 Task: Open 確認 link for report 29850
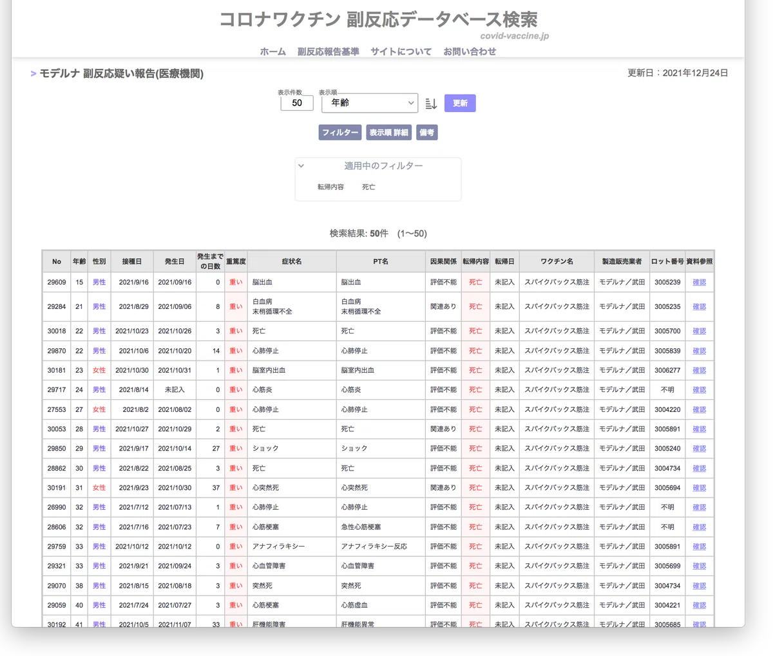(699, 448)
